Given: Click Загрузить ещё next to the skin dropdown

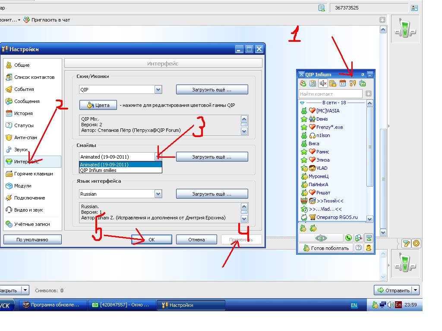Looking at the screenshot, I should (212, 90).
